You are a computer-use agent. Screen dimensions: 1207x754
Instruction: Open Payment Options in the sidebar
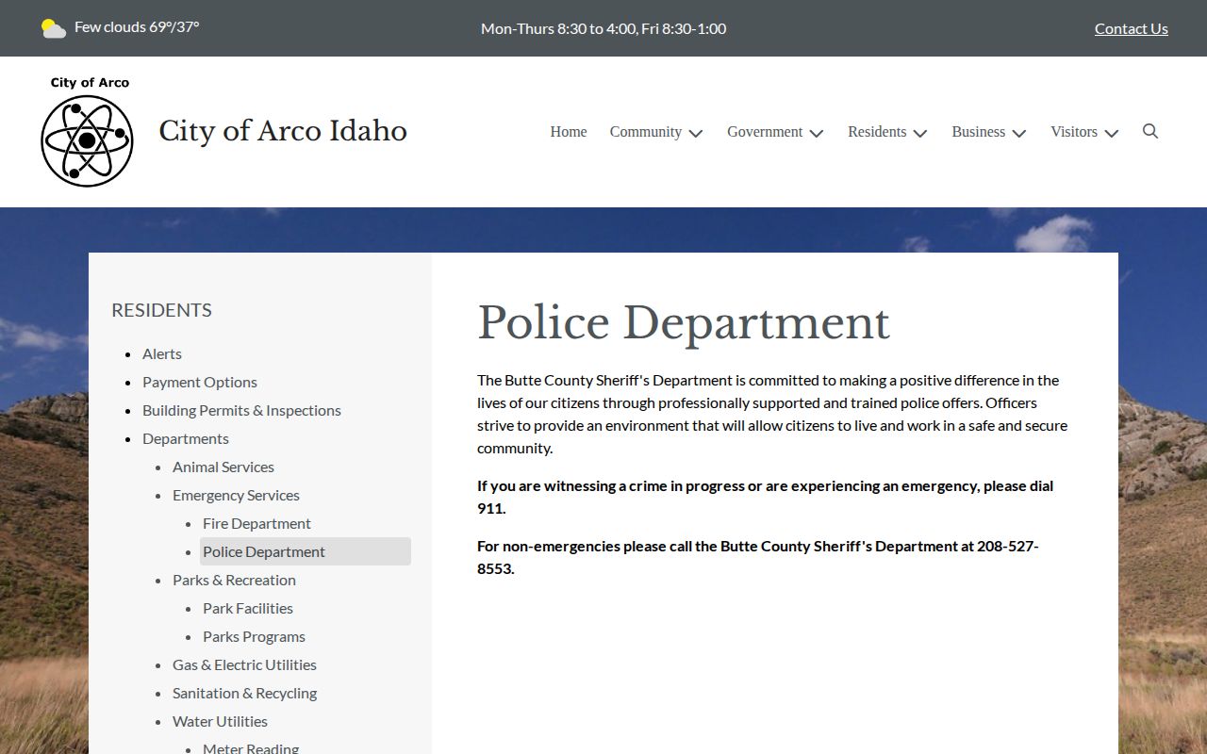(x=200, y=382)
